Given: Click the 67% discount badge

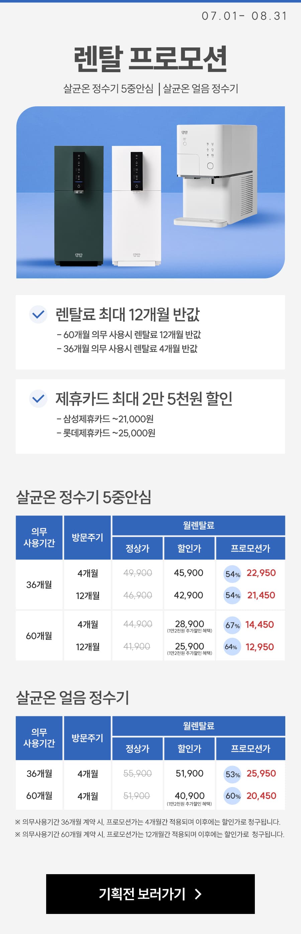Looking at the screenshot, I should [232, 625].
